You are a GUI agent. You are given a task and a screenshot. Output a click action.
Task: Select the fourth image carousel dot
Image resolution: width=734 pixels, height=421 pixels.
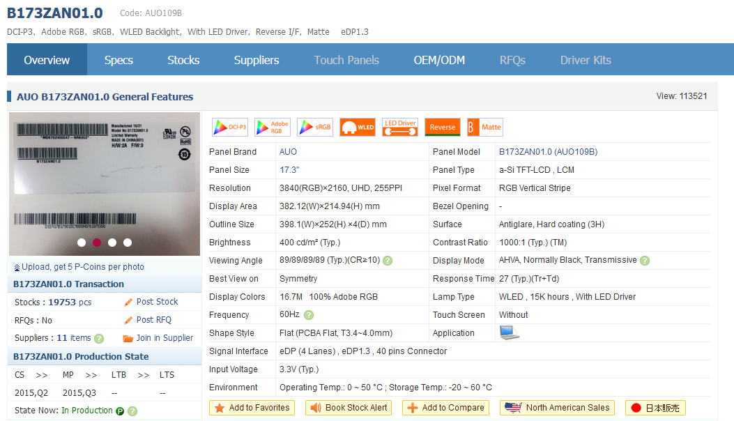pyautogui.click(x=128, y=243)
